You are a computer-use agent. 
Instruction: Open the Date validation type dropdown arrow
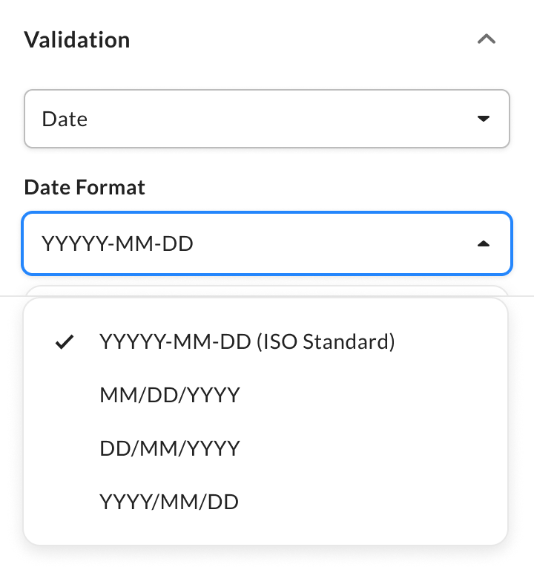click(x=484, y=119)
